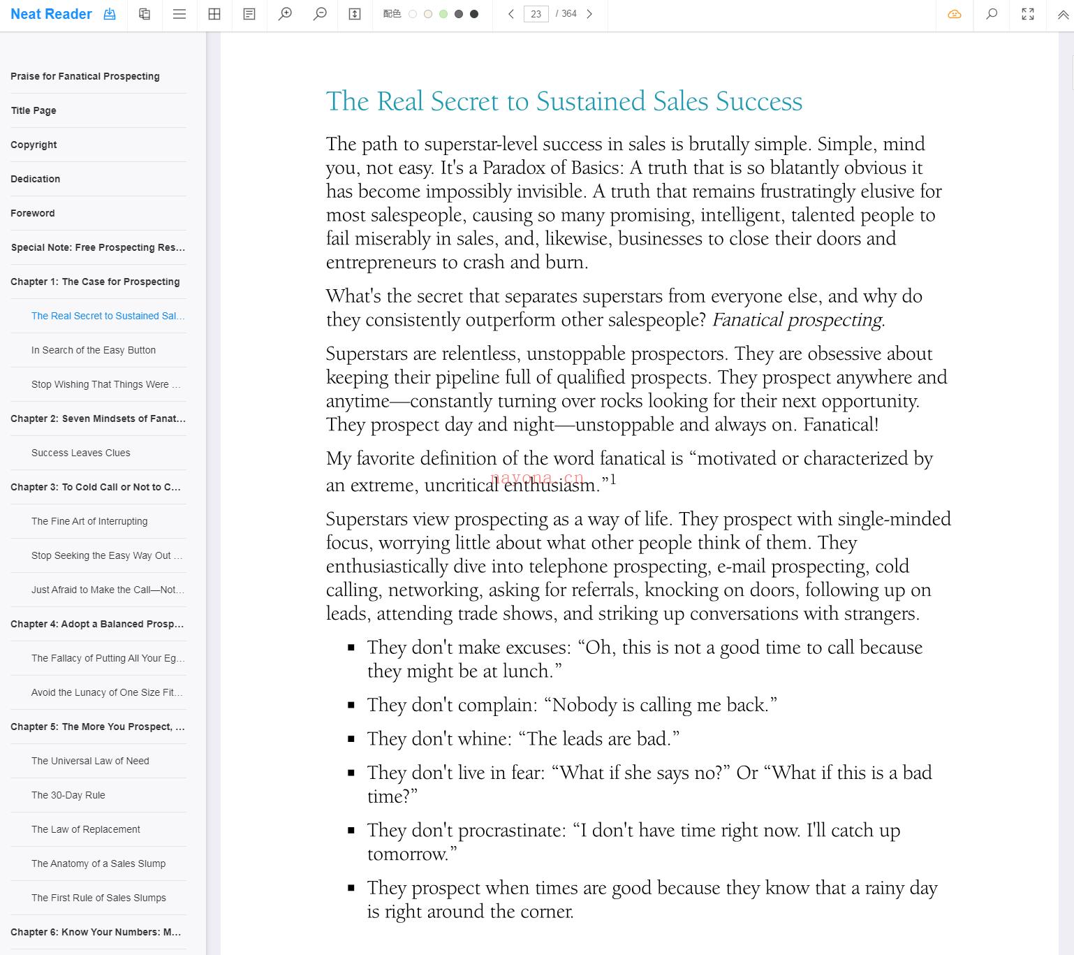Click the 配色 color scheme label
Viewport: 1074px width, 955px height.
(392, 14)
